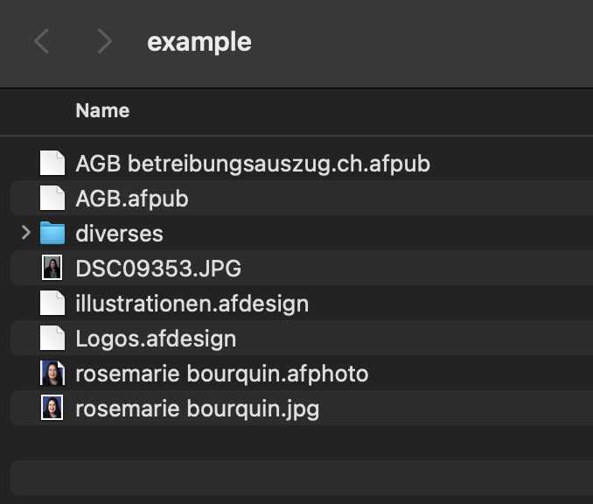Expand the diverses folder disclosure chevron
Image resolution: width=593 pixels, height=504 pixels.
tap(25, 233)
